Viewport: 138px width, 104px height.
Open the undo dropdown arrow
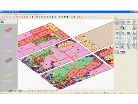click(89, 17)
